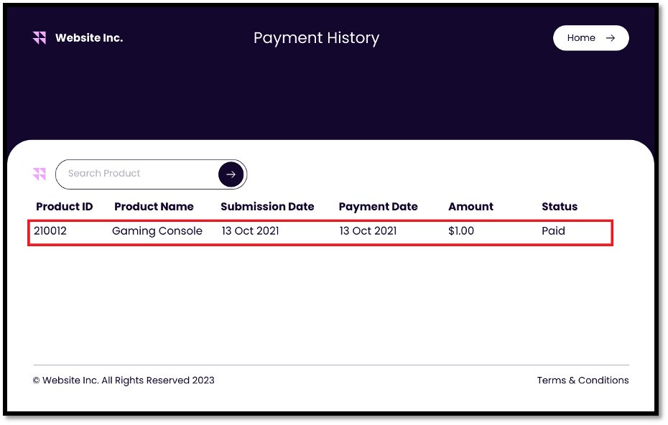
Task: Select product ID 210012 cell
Action: [x=50, y=231]
